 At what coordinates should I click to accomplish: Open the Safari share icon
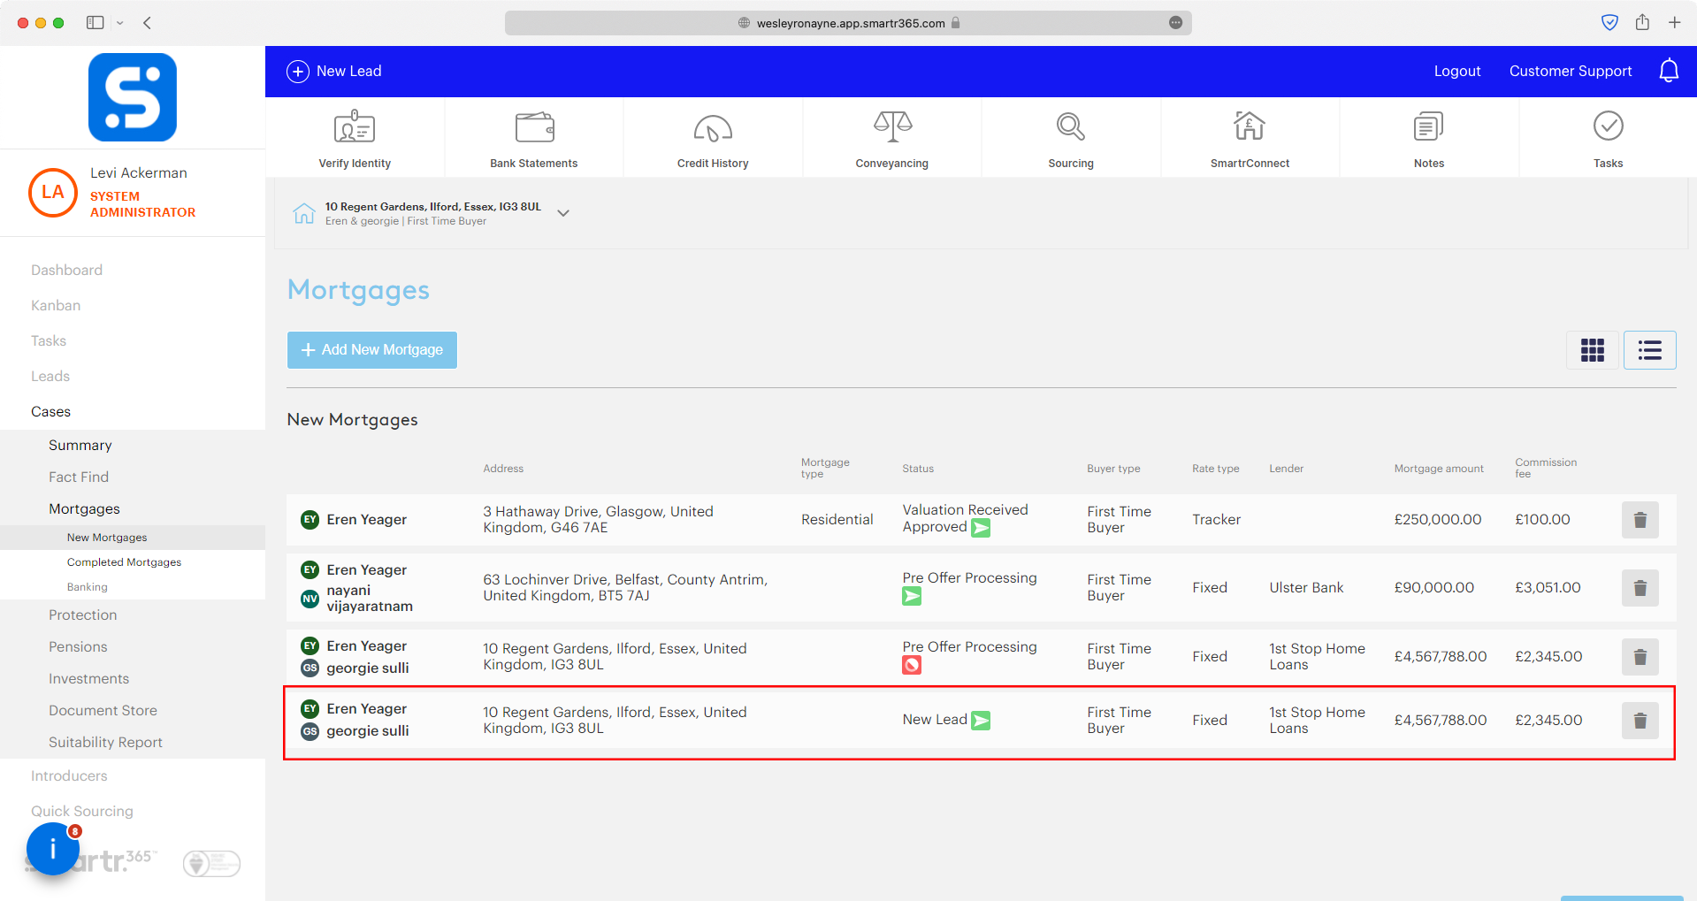1642,23
